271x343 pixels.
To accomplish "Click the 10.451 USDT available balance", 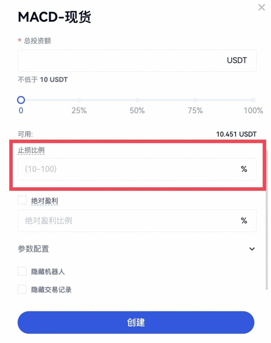I will tap(236, 134).
